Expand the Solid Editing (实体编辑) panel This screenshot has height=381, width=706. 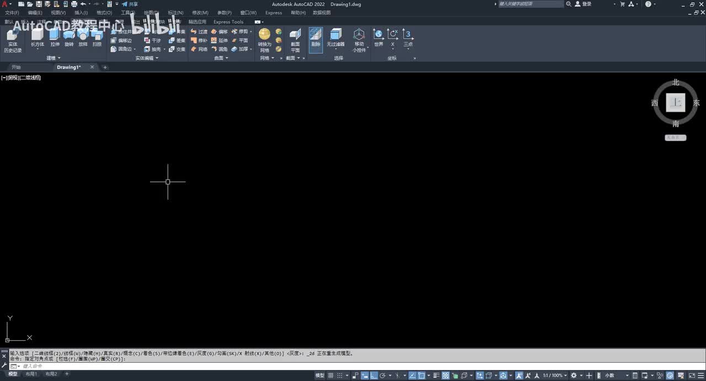[x=147, y=58]
